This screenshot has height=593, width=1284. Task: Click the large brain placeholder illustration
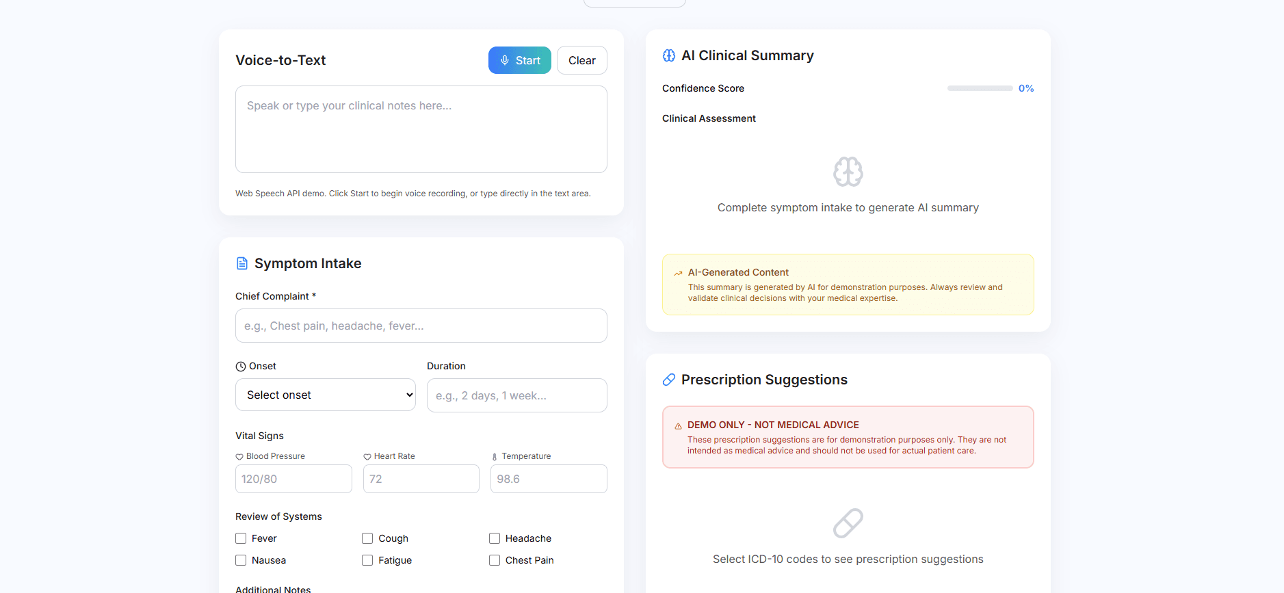848,172
